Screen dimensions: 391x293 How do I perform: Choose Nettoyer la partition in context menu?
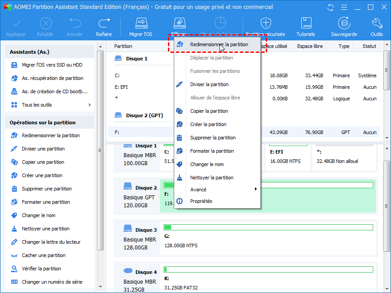(x=217, y=178)
